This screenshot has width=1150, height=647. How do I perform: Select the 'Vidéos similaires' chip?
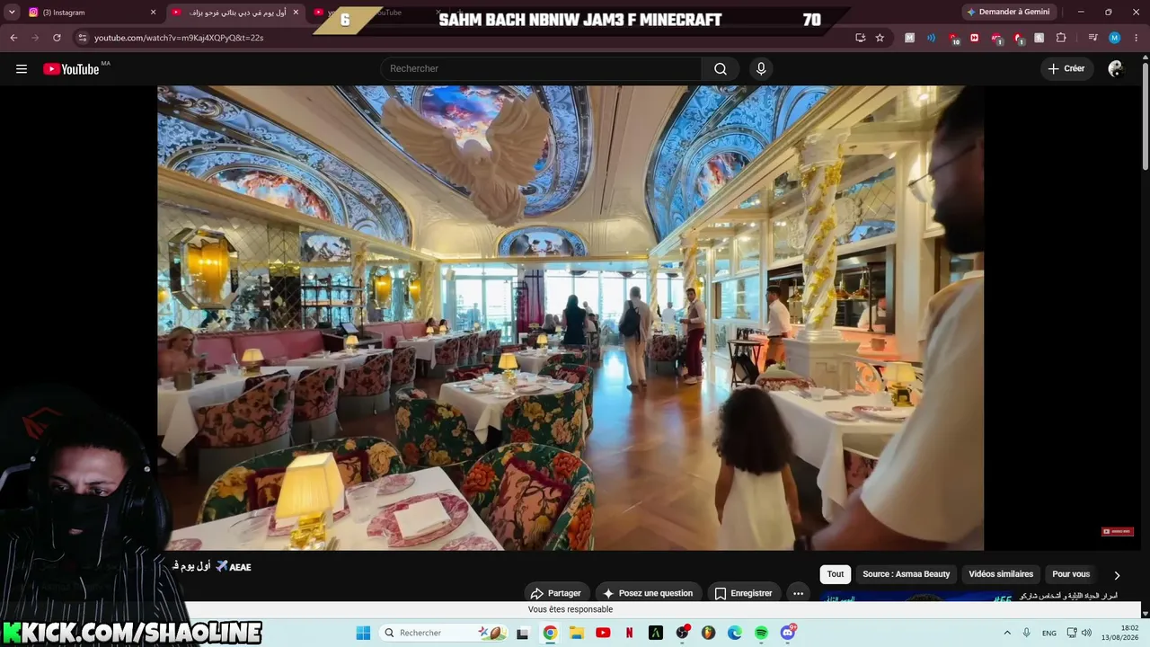pyautogui.click(x=1001, y=574)
